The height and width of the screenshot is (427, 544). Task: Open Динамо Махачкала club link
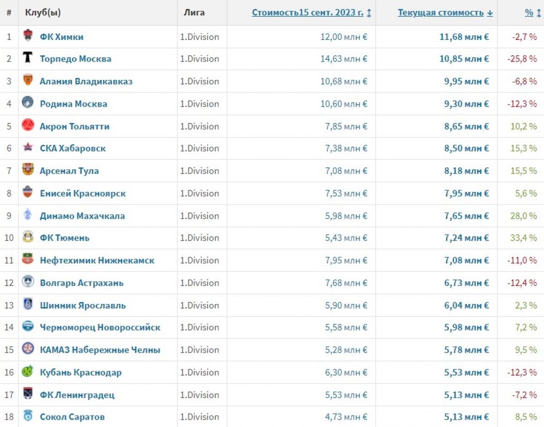pyautogui.click(x=82, y=216)
